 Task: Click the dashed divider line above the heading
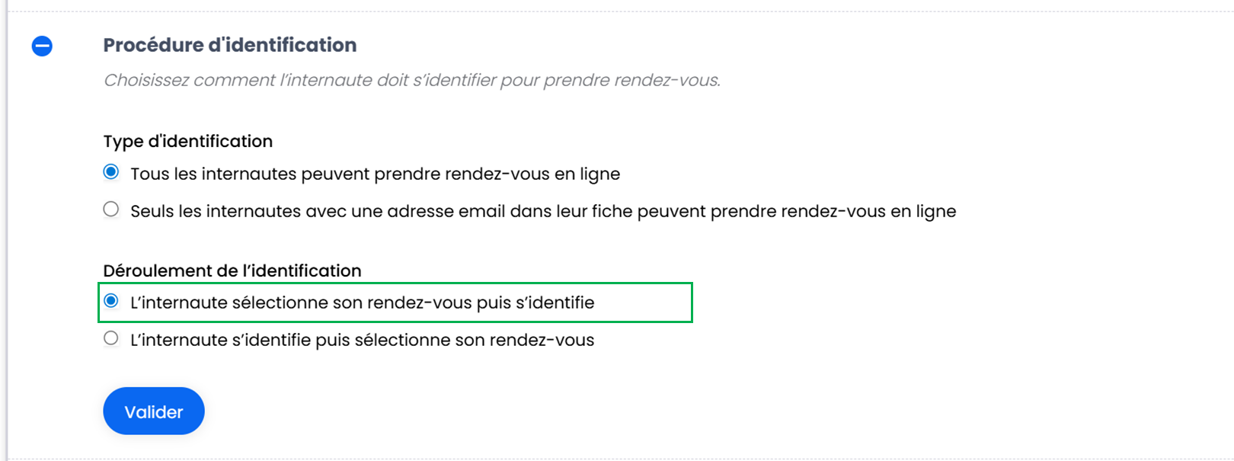(x=609, y=11)
